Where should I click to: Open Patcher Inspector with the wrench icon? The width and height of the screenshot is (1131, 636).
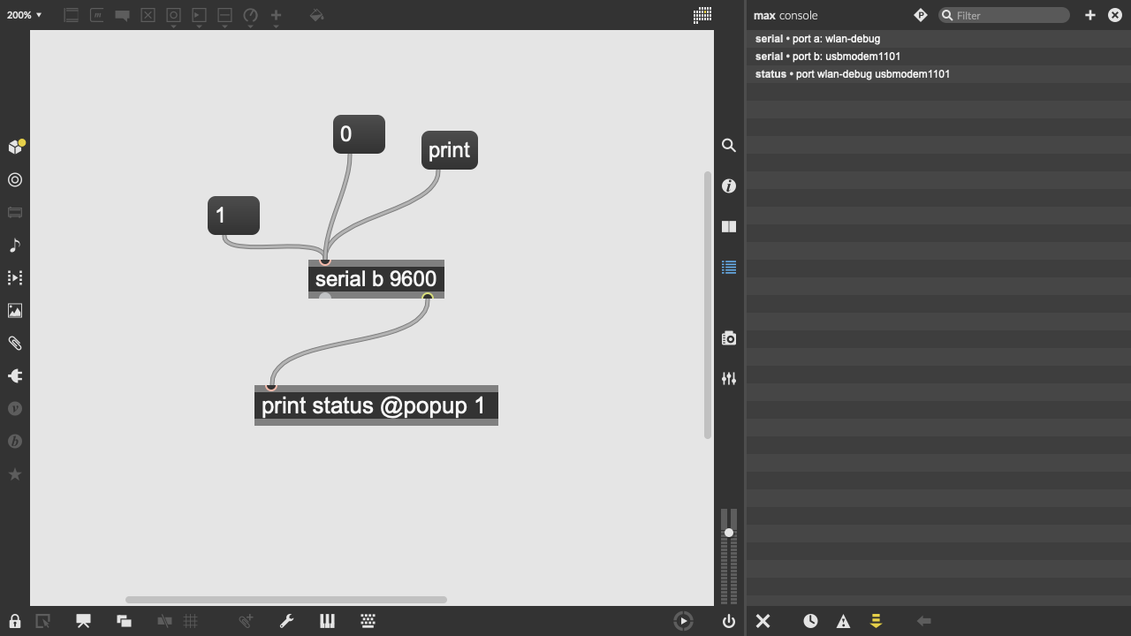point(286,621)
